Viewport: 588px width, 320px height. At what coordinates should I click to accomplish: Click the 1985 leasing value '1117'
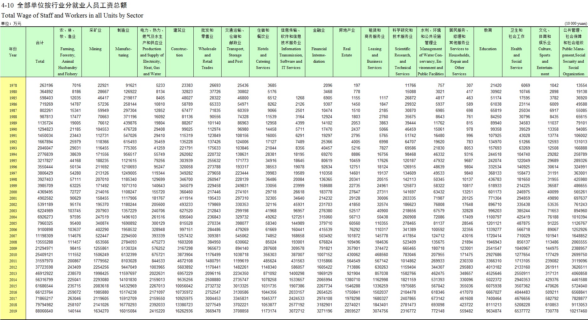(x=384, y=98)
